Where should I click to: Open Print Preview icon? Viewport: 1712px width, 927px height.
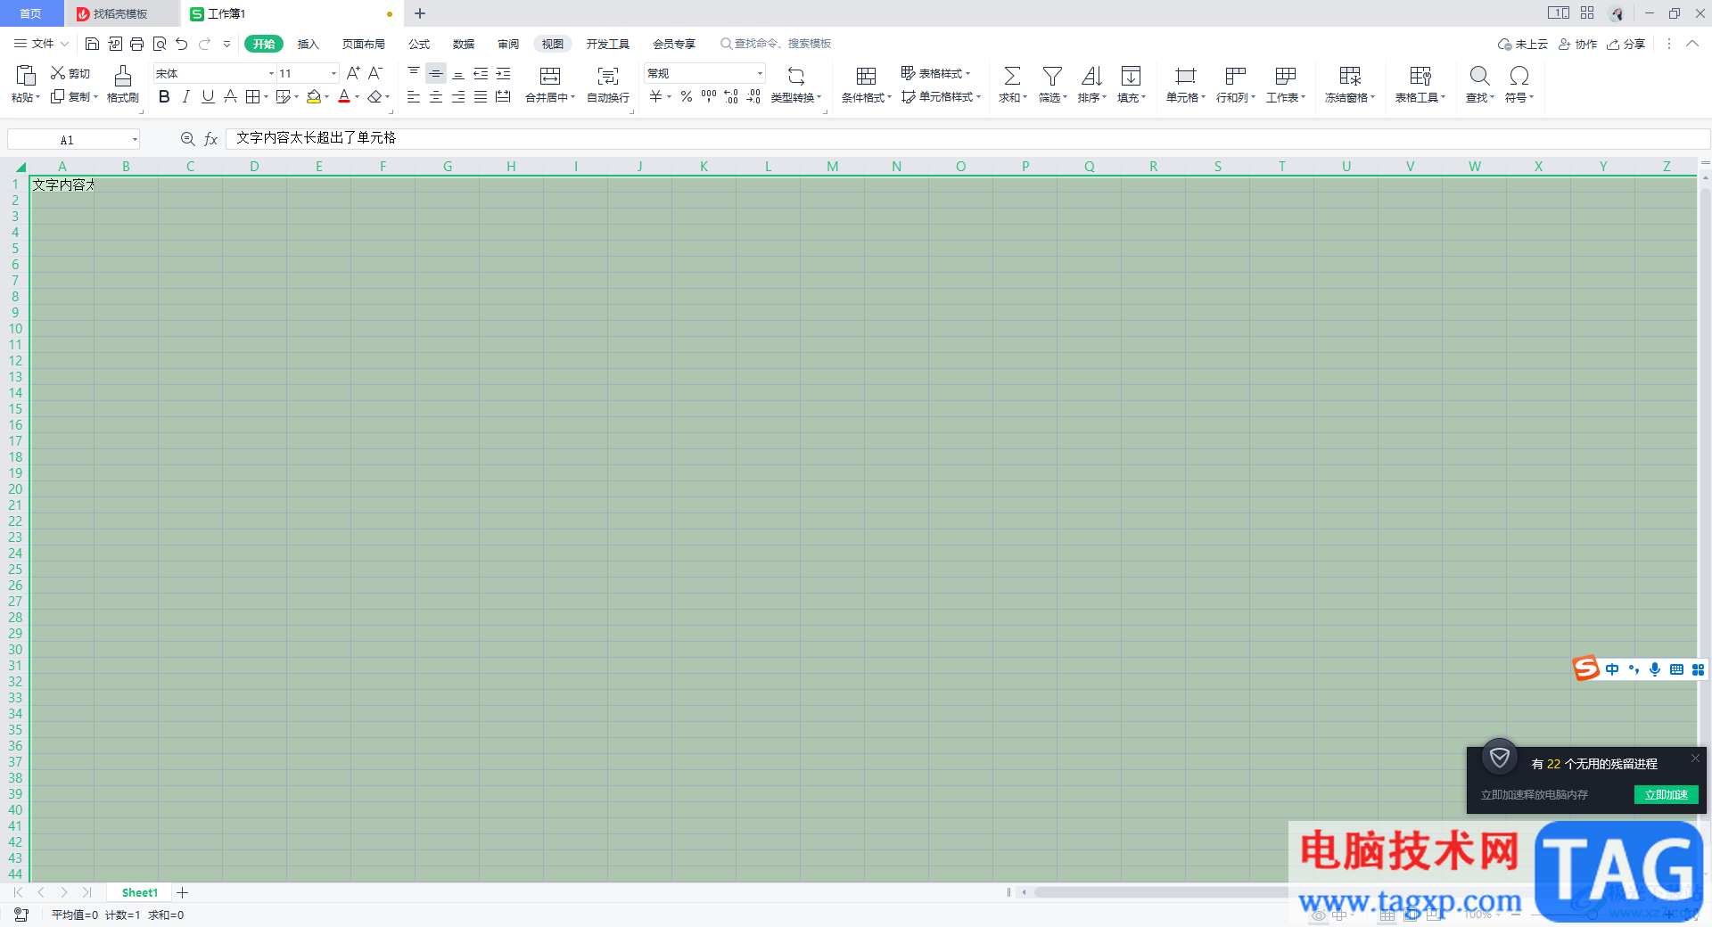[x=160, y=44]
